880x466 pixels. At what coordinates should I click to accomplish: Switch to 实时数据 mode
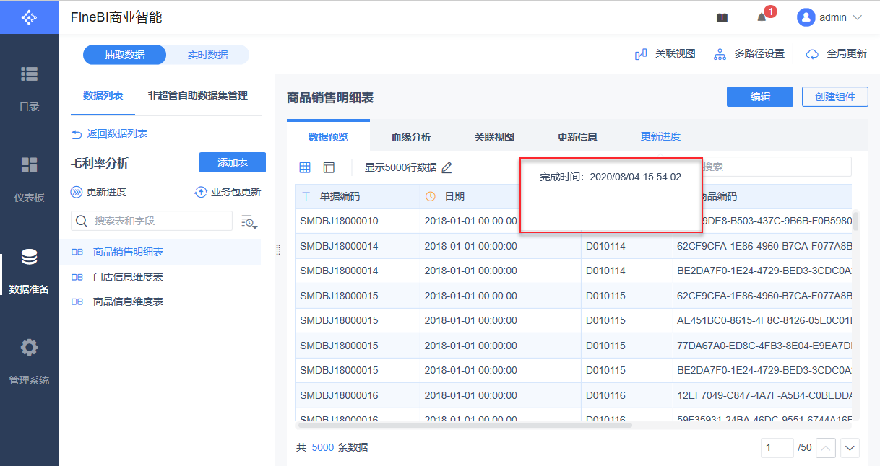pyautogui.click(x=207, y=55)
